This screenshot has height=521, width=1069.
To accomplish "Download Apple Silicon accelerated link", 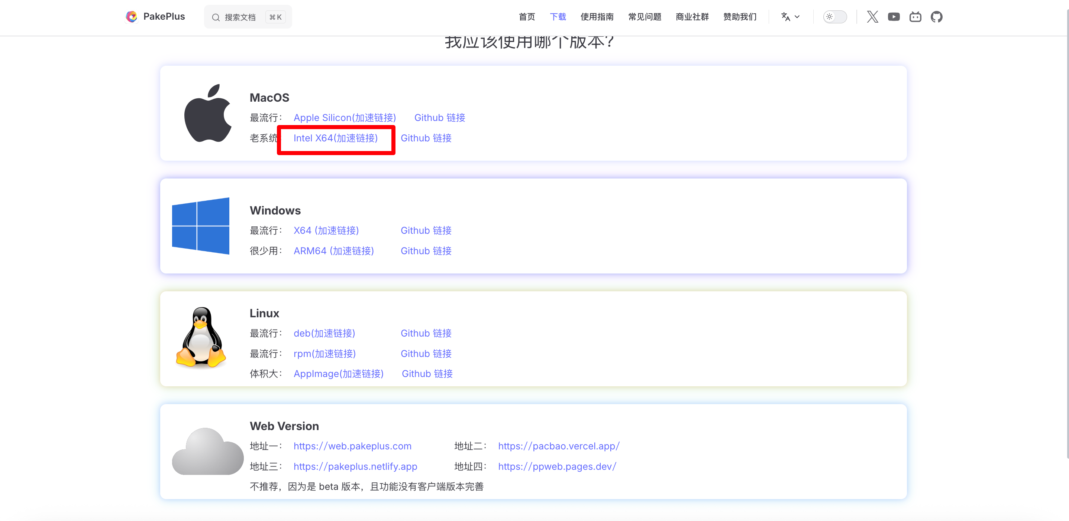I will click(x=345, y=118).
